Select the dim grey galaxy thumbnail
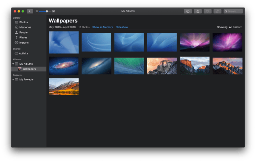The width and height of the screenshot is (256, 162). pyautogui.click(x=97, y=66)
